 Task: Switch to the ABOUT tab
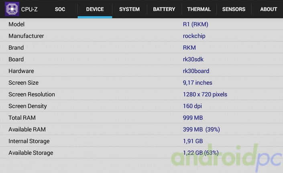[268, 9]
